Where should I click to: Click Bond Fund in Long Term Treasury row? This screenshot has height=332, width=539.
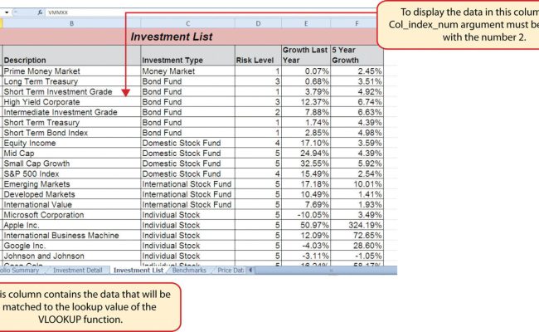coord(187,81)
